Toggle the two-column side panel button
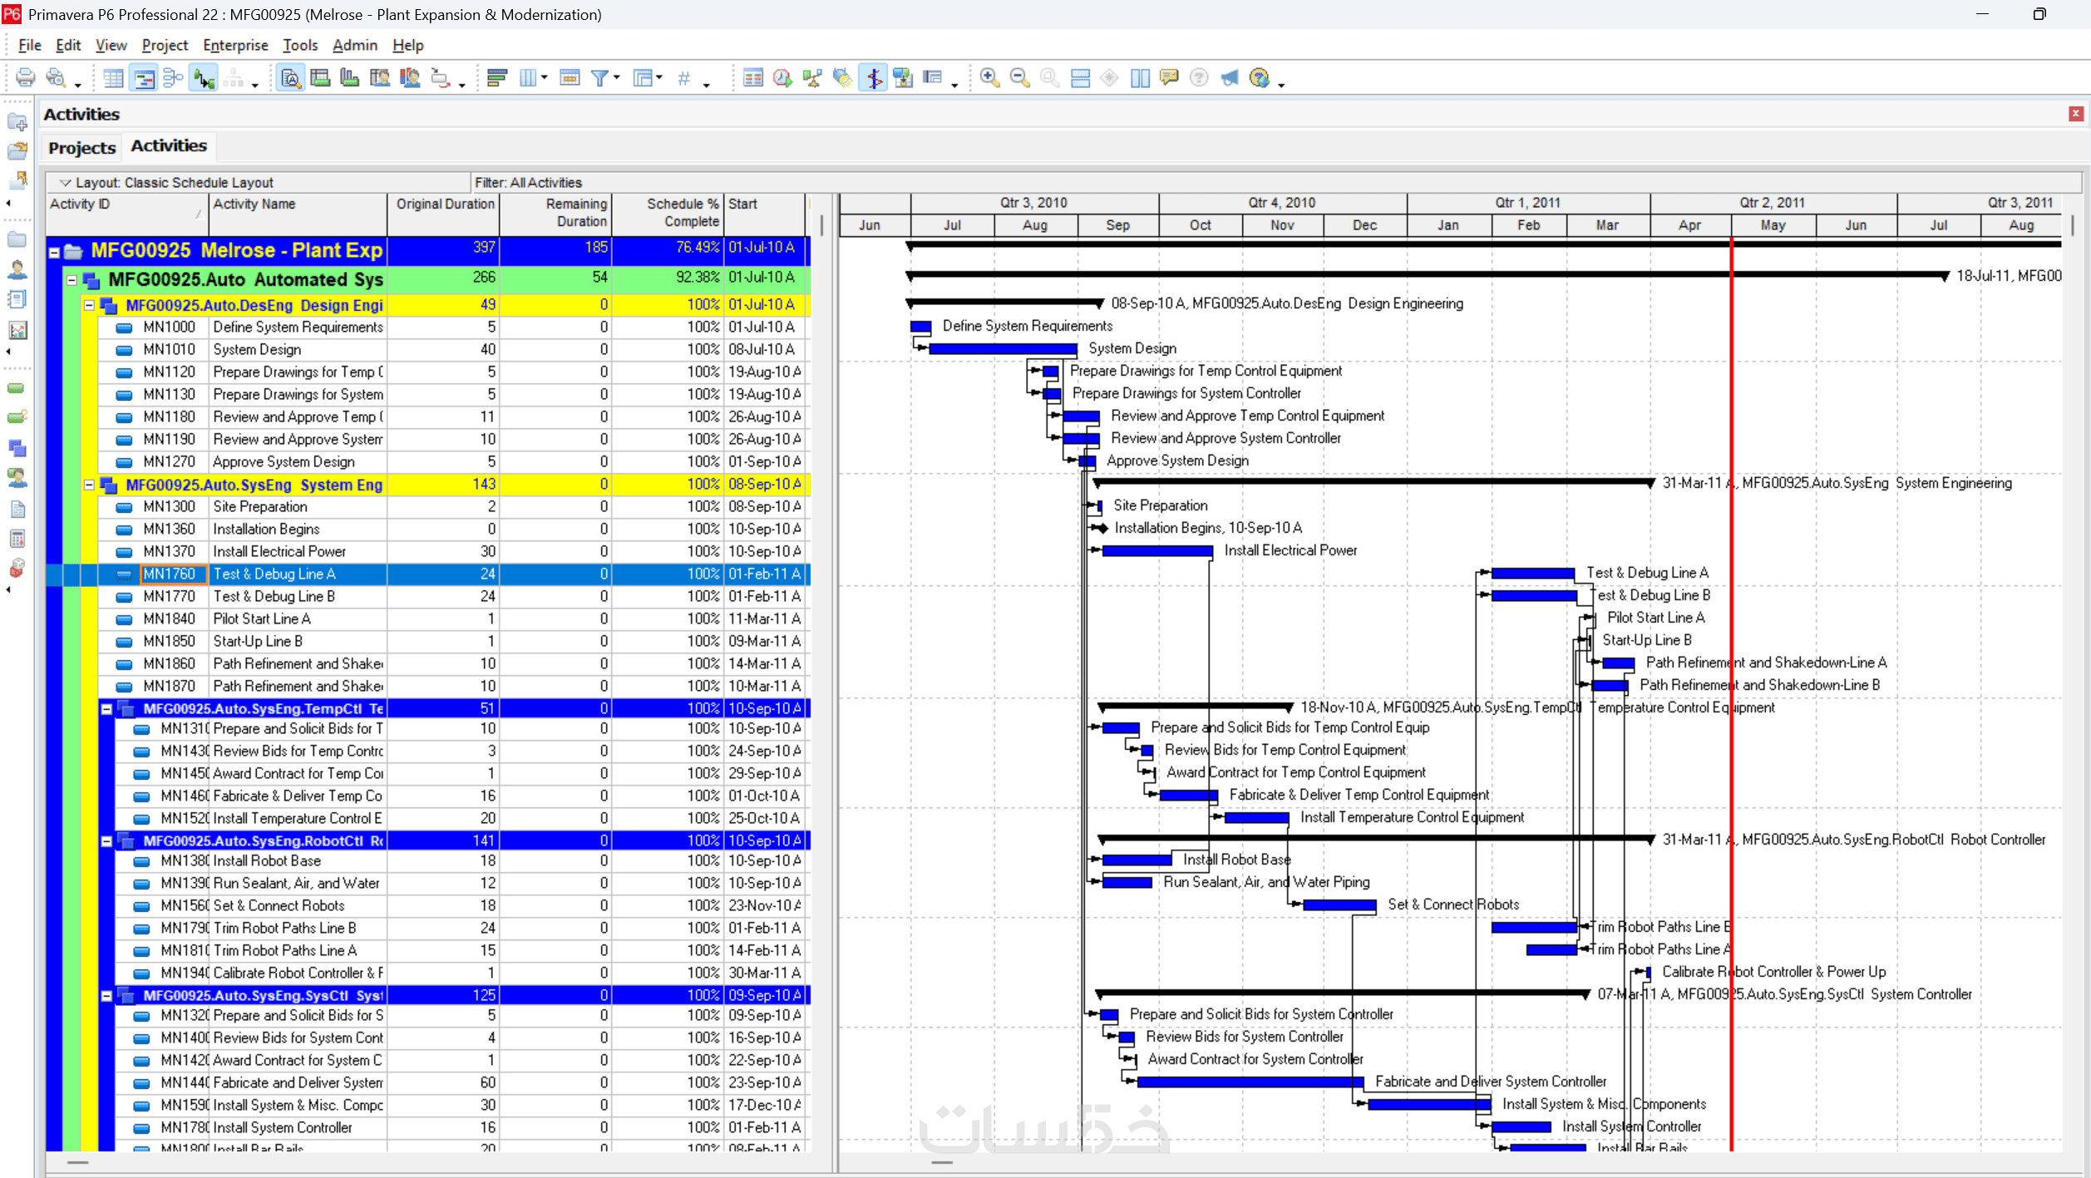Viewport: 2091px width, 1178px height. (x=1140, y=78)
